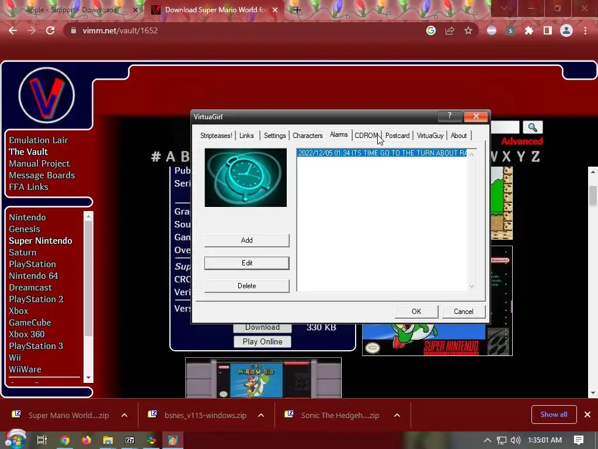The image size is (598, 449).
Task: Click the alarm list scroll down arrow
Action: (x=472, y=286)
